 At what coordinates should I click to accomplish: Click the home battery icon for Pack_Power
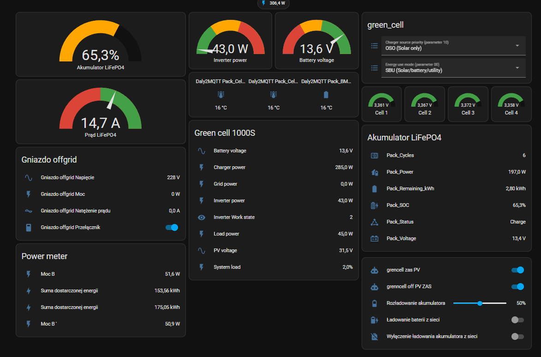375,172
